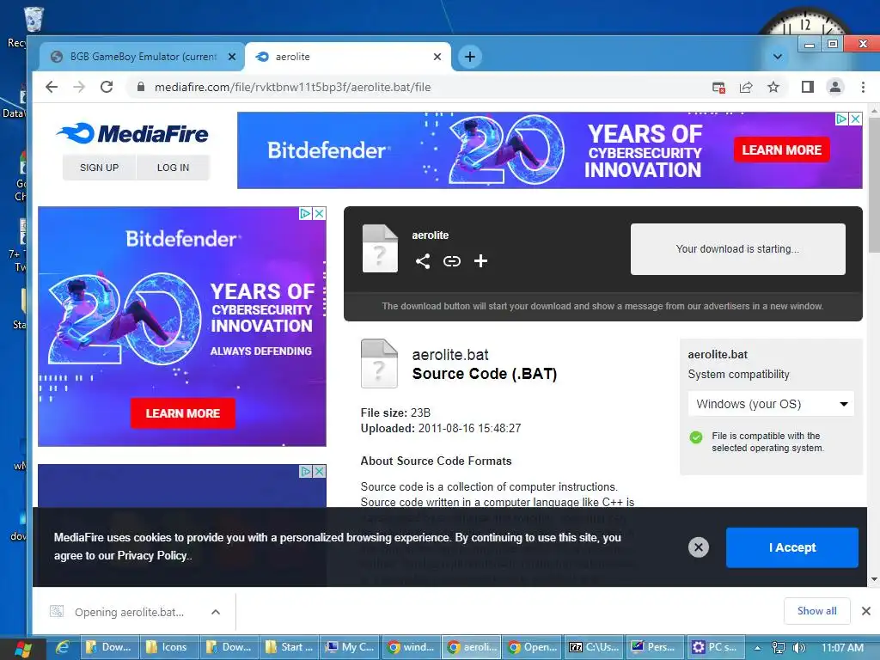Viewport: 880px width, 660px height.
Task: Click Your download is starting box
Action: pyautogui.click(x=737, y=249)
